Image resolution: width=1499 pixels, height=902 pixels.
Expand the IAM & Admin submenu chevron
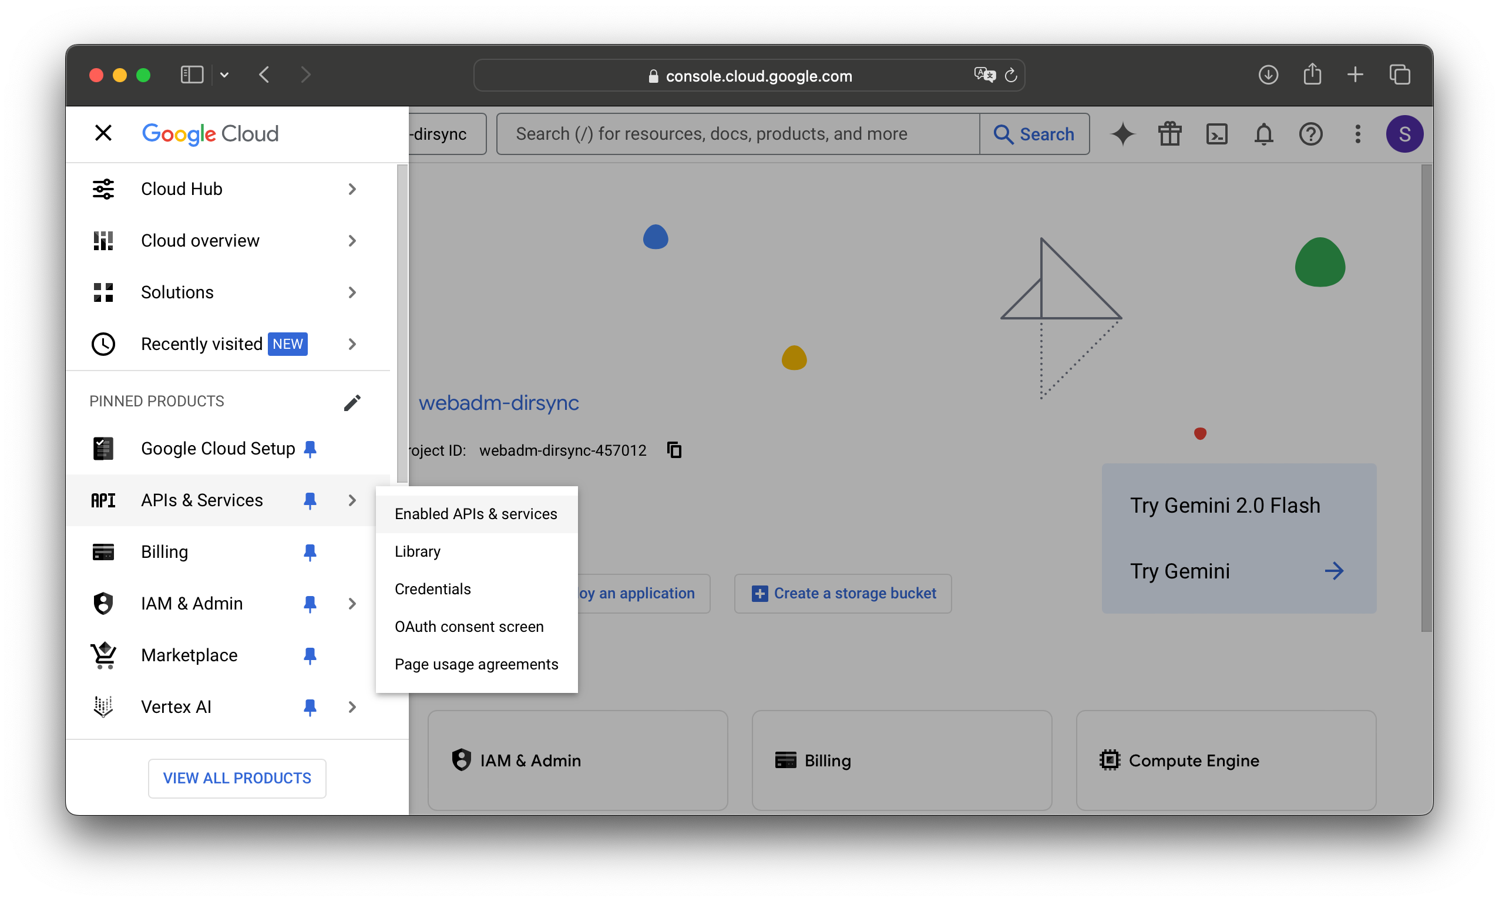352,604
